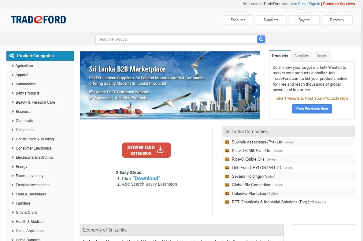Focus the Search Products input field
Screen dimensions: 363x241
point(176,39)
